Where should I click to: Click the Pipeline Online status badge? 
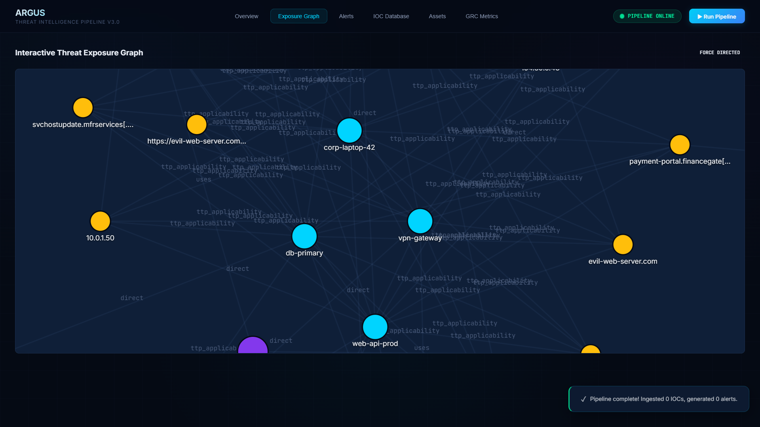[647, 16]
